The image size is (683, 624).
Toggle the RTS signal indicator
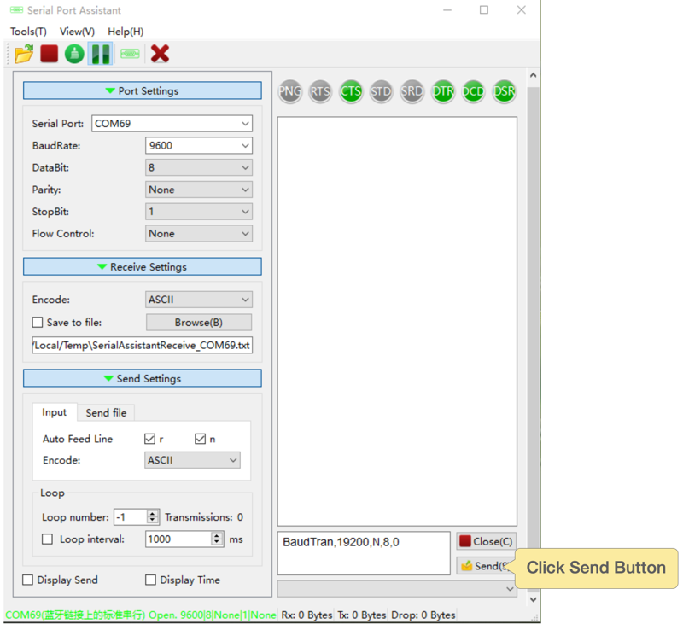coord(320,91)
